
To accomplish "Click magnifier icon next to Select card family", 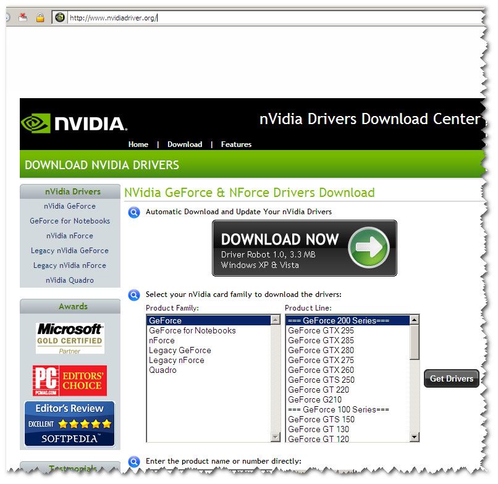I will [133, 295].
